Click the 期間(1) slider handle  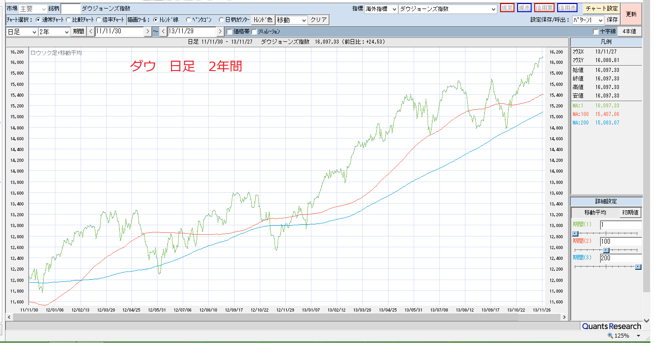click(x=575, y=233)
